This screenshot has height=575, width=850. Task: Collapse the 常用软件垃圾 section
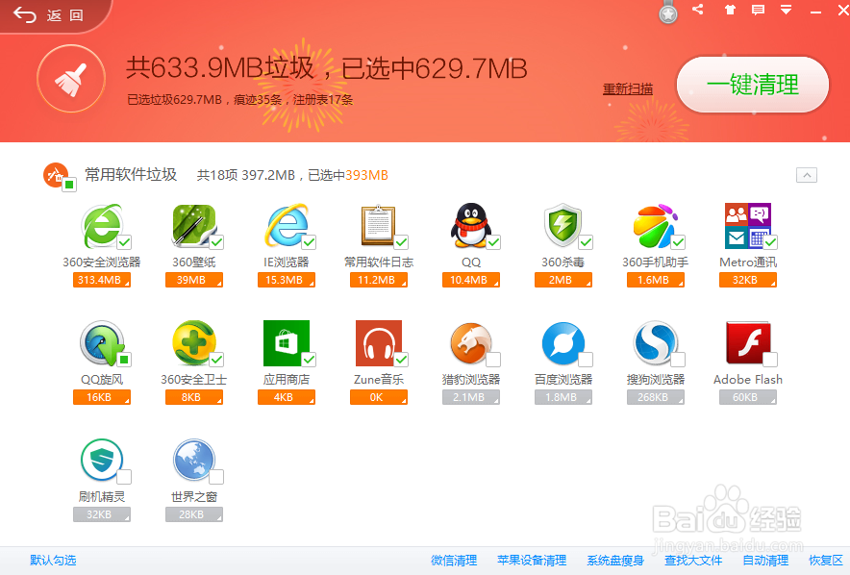pos(807,175)
